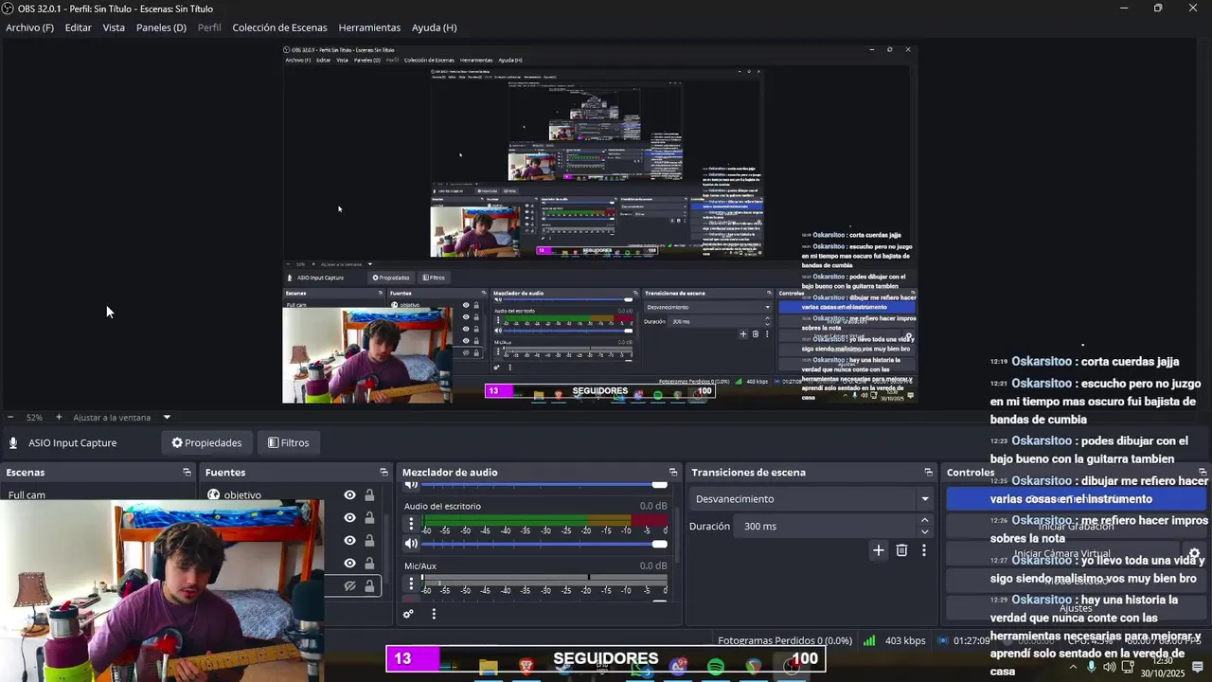Add a new scene transition with plus

[x=879, y=550]
